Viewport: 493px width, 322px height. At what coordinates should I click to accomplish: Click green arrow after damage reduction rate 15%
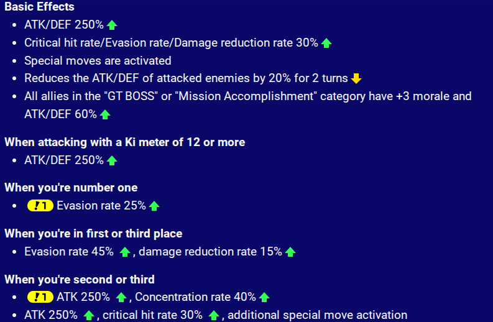pos(290,252)
